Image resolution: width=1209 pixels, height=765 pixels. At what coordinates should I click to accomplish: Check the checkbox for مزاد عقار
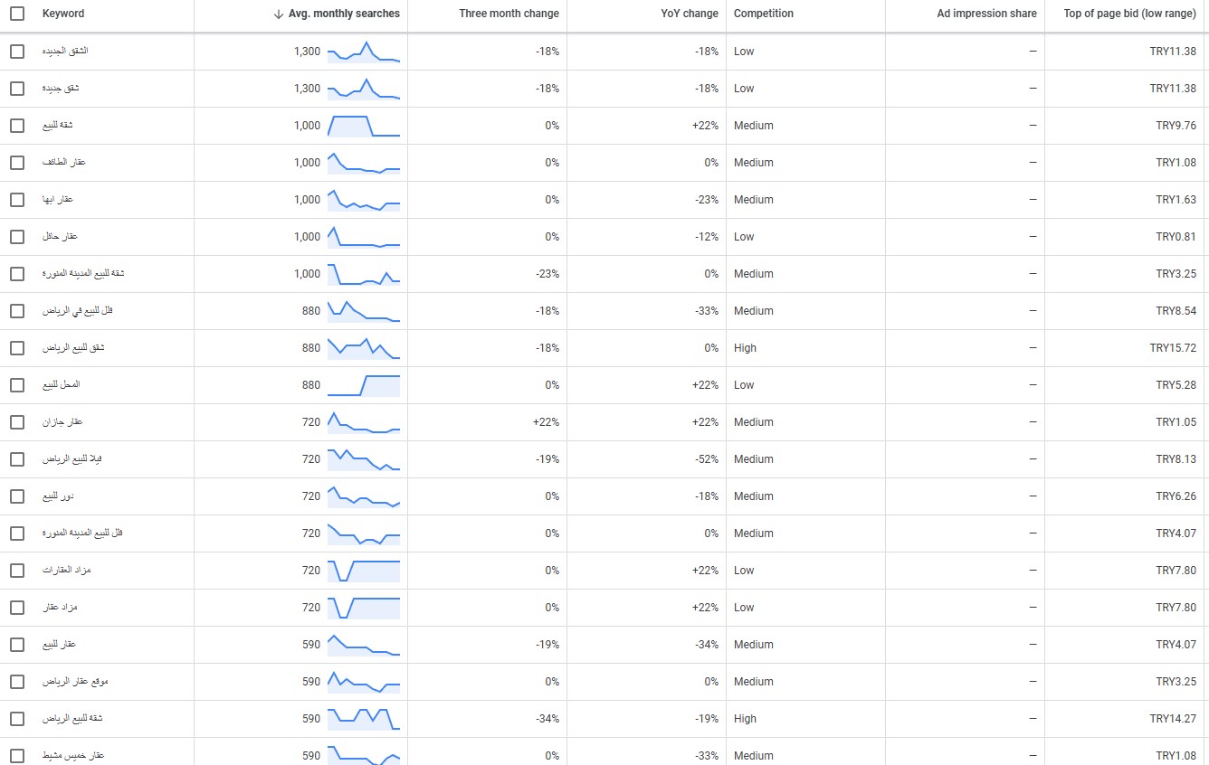tap(16, 607)
